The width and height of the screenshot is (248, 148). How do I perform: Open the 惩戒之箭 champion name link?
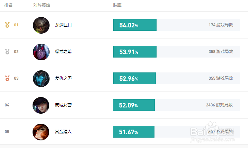pyautogui.click(x=63, y=52)
